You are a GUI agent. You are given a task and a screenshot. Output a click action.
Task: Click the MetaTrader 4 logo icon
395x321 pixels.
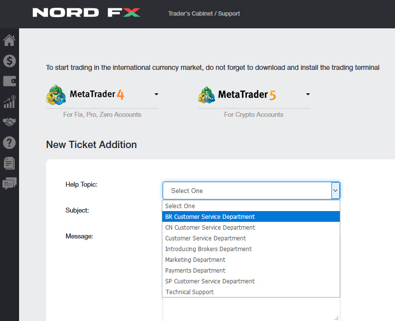(56, 95)
